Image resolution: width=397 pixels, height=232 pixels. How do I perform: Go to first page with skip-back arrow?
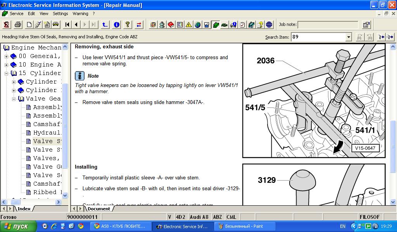67,25
